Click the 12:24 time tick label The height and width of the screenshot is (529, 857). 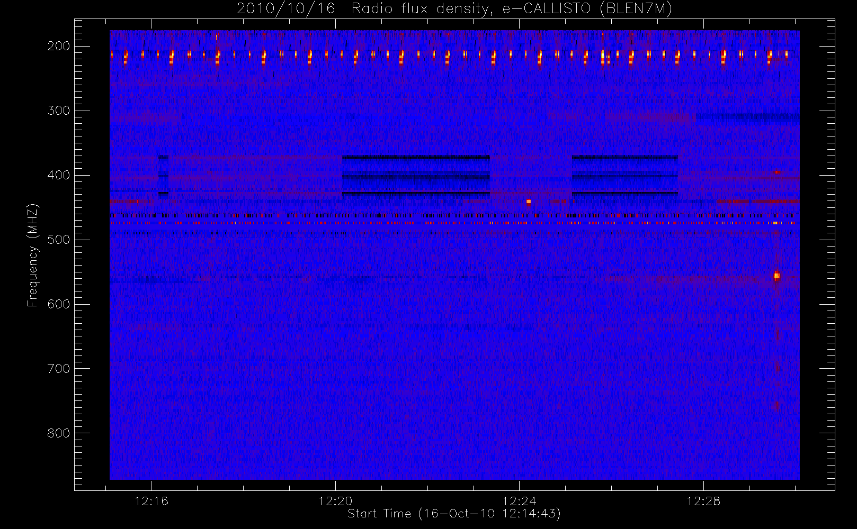(x=520, y=501)
